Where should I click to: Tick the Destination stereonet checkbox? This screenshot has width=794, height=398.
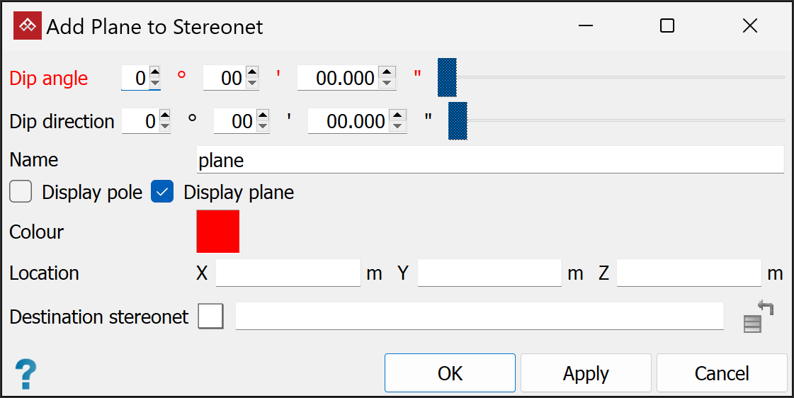point(210,317)
